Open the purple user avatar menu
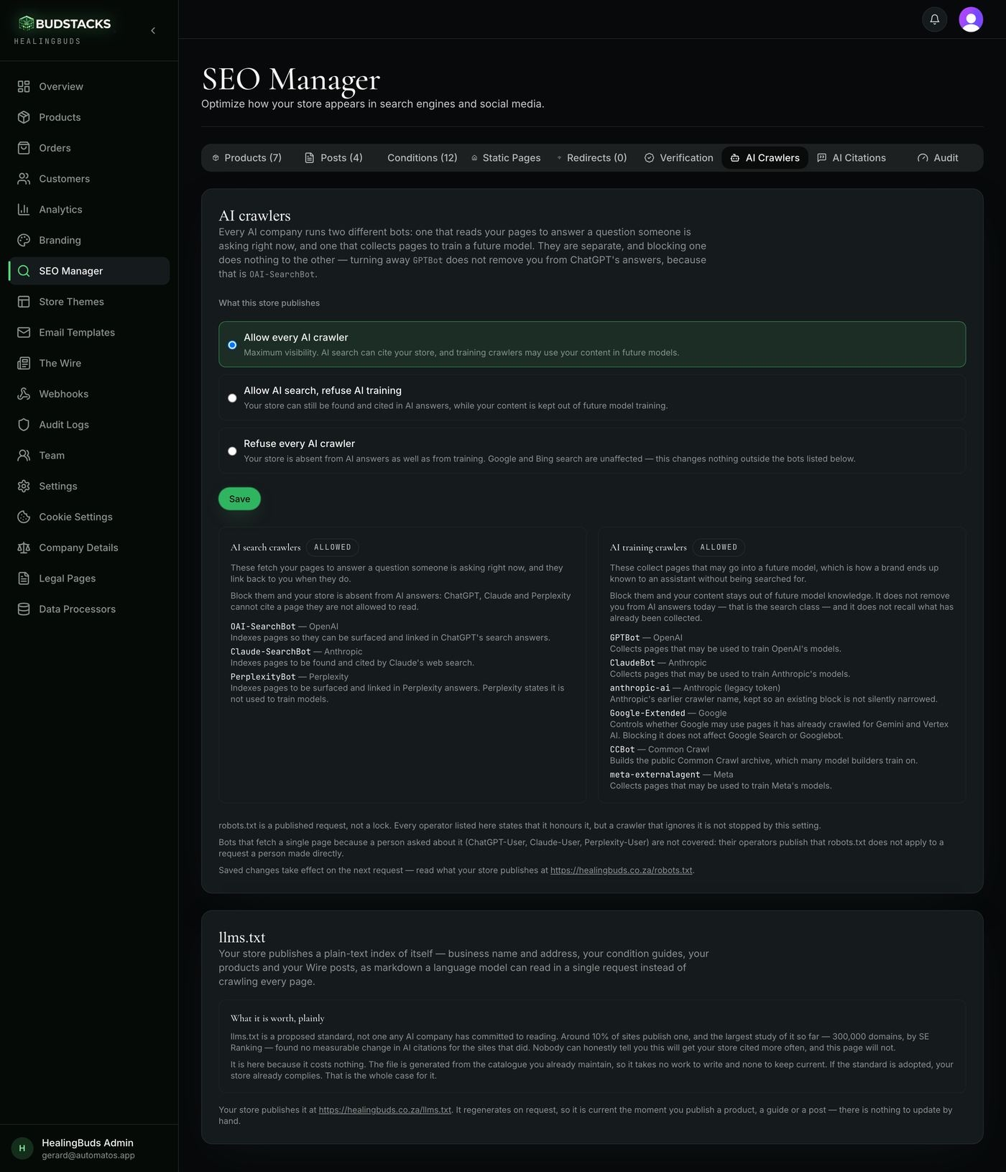The width and height of the screenshot is (1006, 1172). click(x=971, y=19)
